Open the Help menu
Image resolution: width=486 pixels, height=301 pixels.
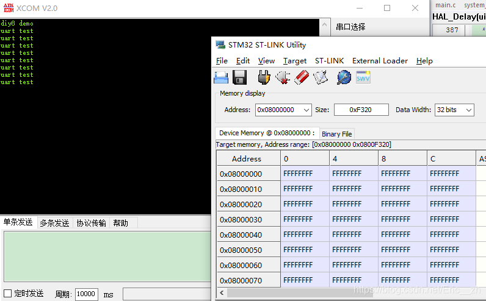point(424,61)
